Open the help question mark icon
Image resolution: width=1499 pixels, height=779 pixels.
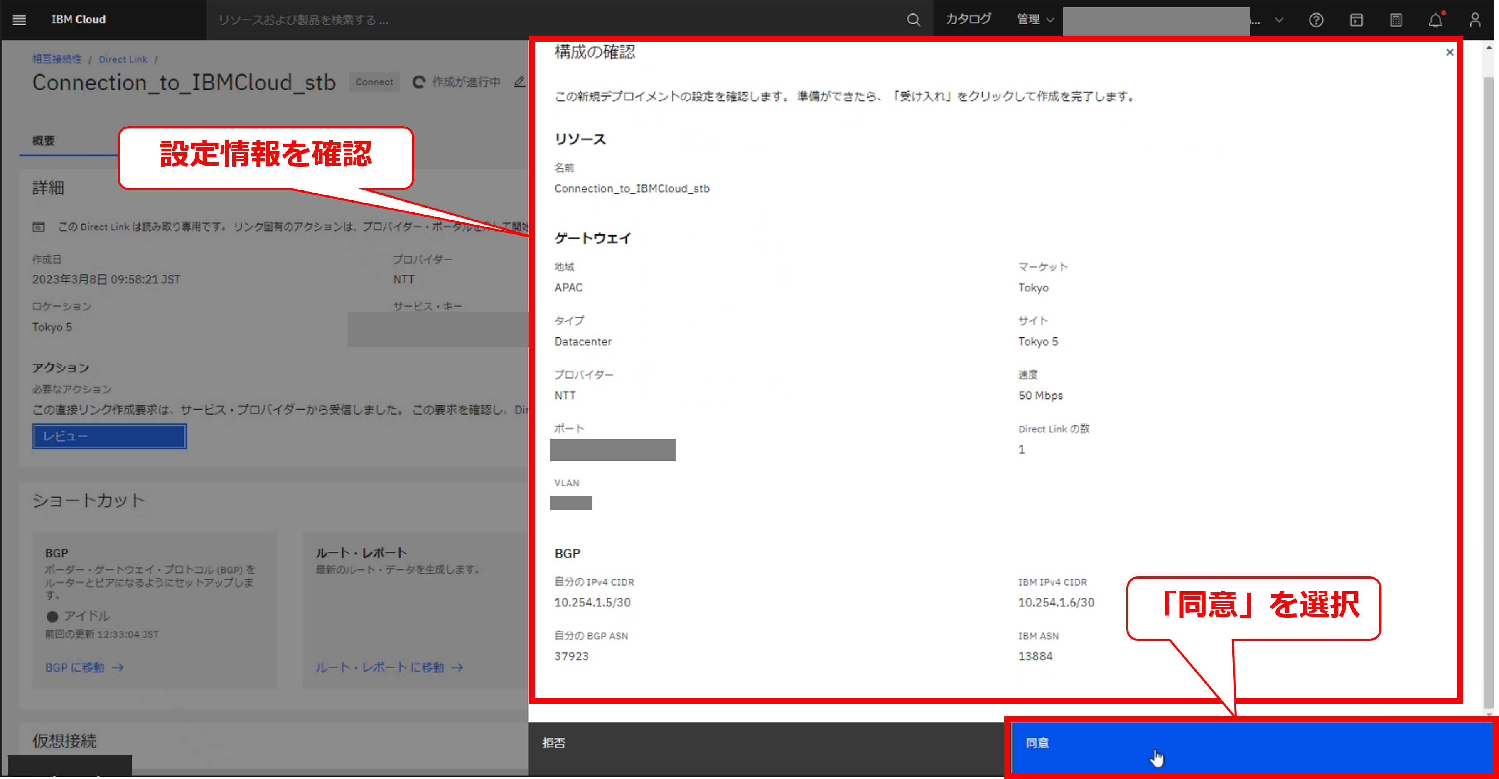tap(1316, 20)
